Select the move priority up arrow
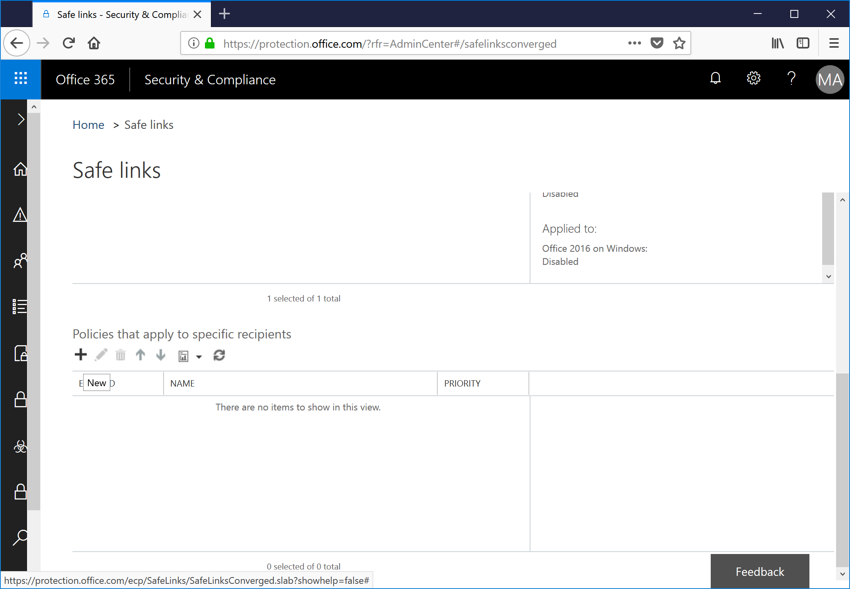The width and height of the screenshot is (850, 589). 140,355
